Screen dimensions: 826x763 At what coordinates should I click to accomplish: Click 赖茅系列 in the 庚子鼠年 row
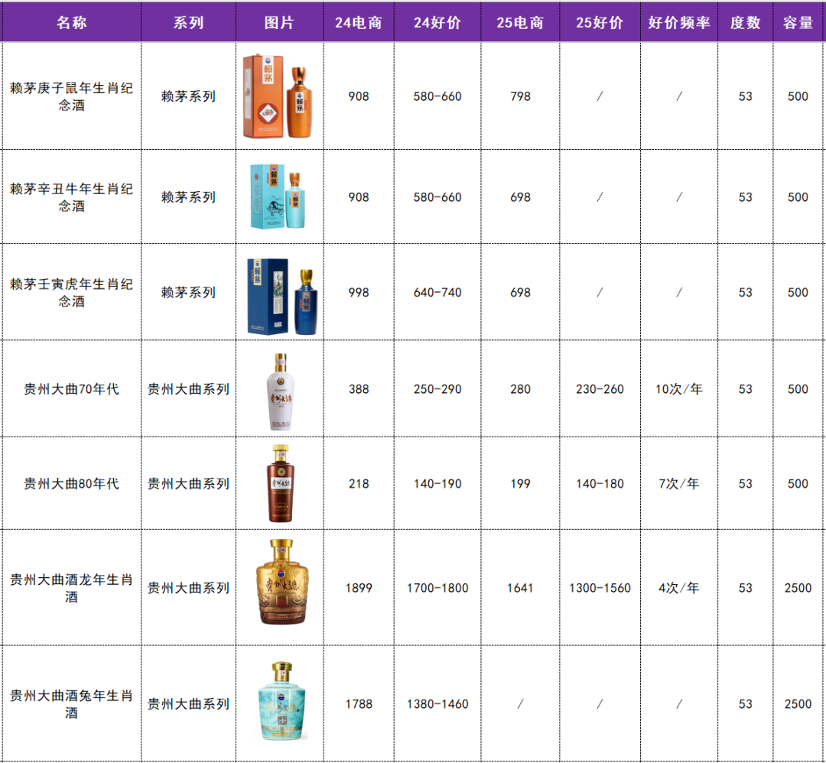pyautogui.click(x=188, y=96)
